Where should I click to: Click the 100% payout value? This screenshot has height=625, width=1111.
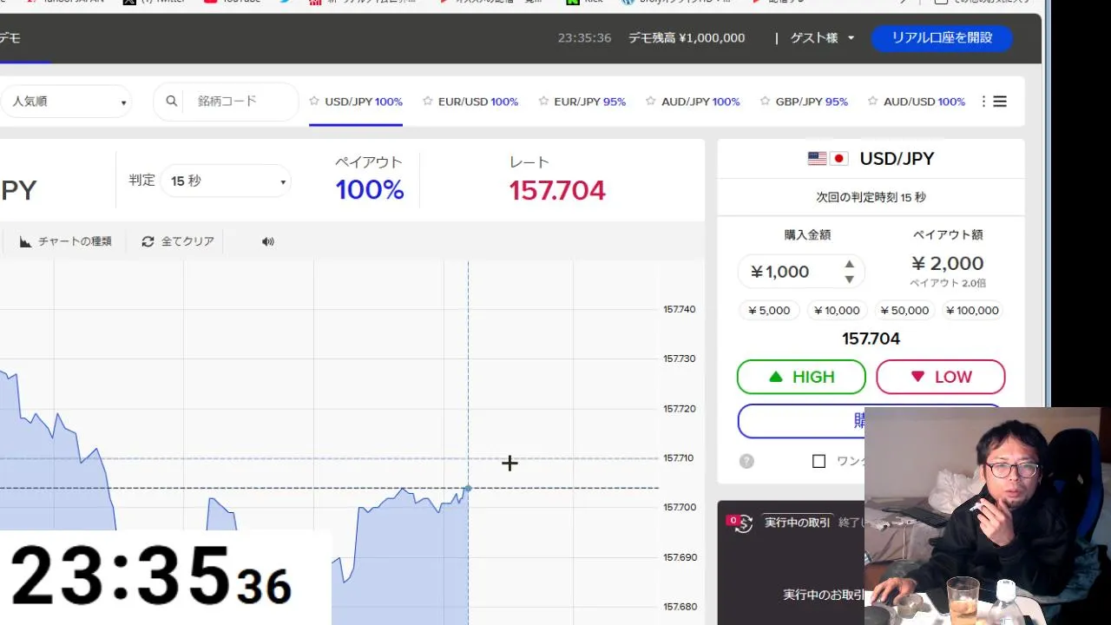[x=370, y=190]
